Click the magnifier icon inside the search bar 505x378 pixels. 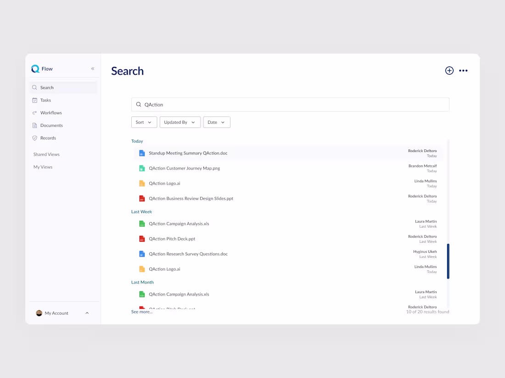point(139,104)
